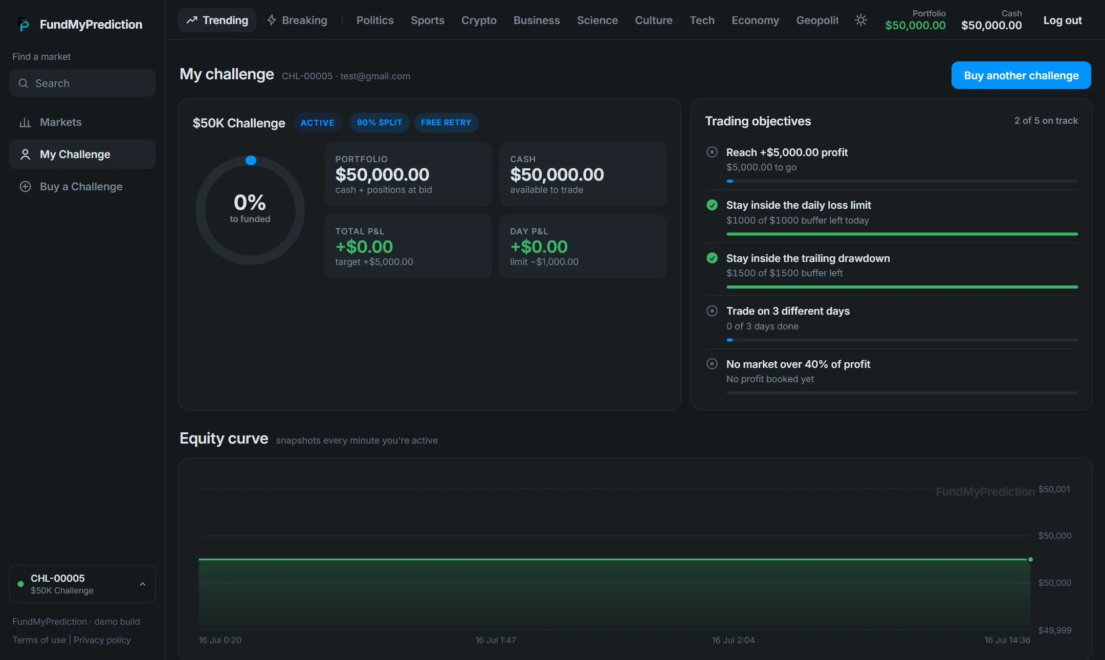
Task: Click the search magnifier icon
Action: point(23,83)
